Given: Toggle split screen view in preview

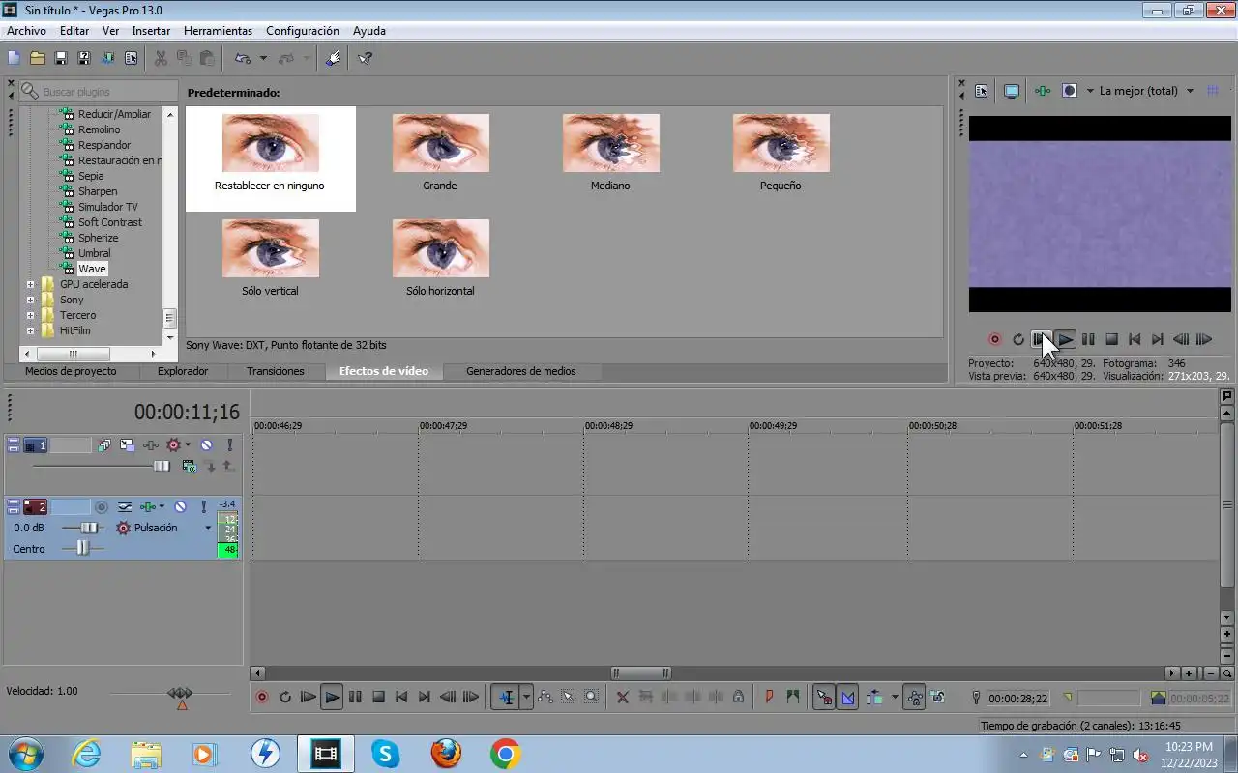Looking at the screenshot, I should [1069, 91].
